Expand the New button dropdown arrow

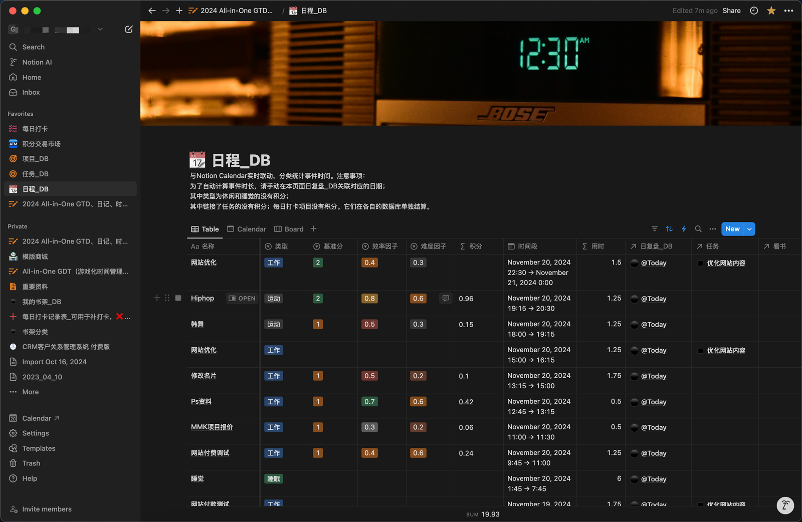[749, 229]
